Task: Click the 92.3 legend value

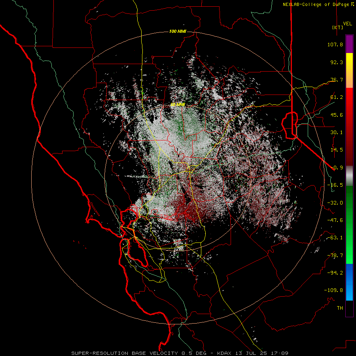Action: click(337, 62)
